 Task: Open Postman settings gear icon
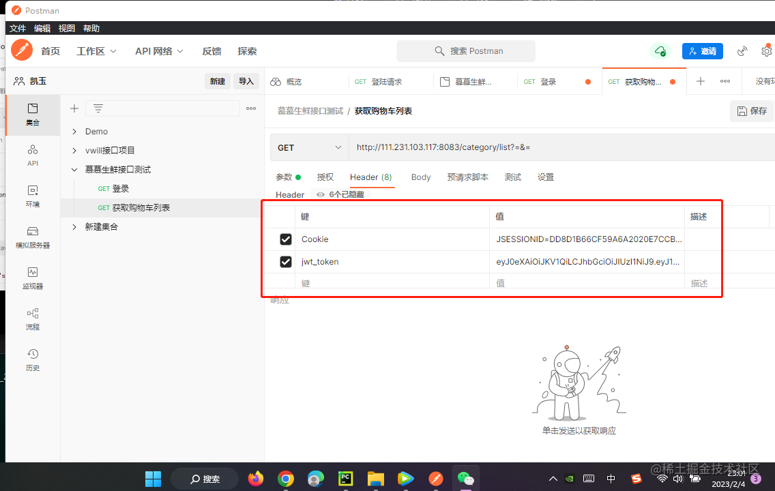[767, 51]
